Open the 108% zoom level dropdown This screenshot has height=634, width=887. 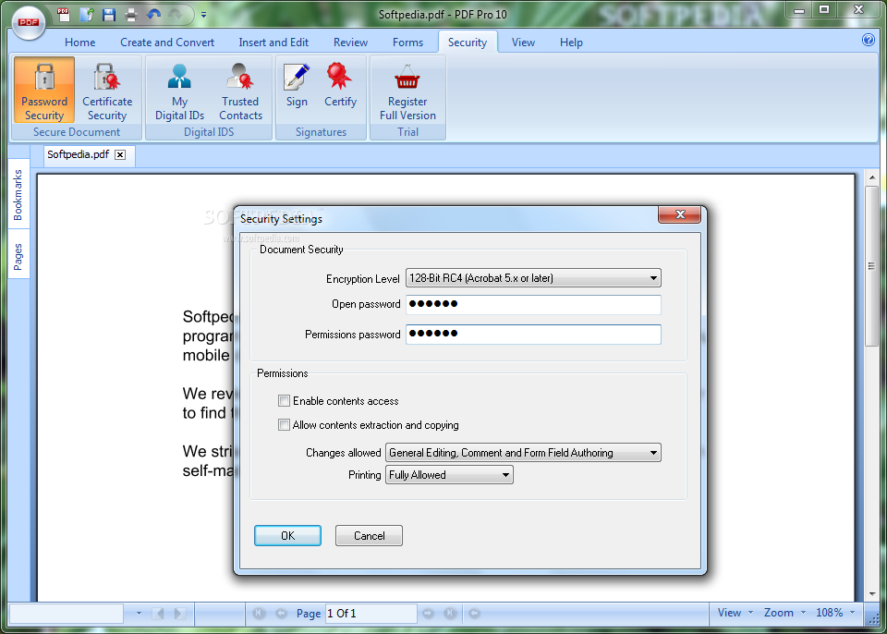coord(835,613)
